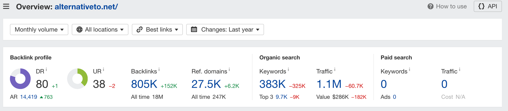Click the How to use help icon
This screenshot has width=508, height=111.
pos(430,7)
